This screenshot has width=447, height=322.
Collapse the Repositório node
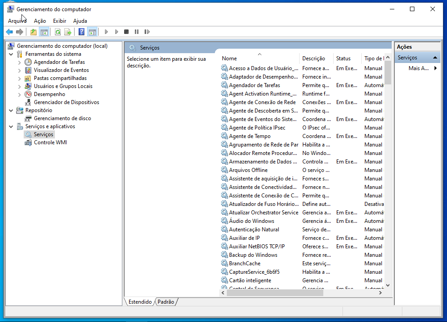click(x=11, y=110)
